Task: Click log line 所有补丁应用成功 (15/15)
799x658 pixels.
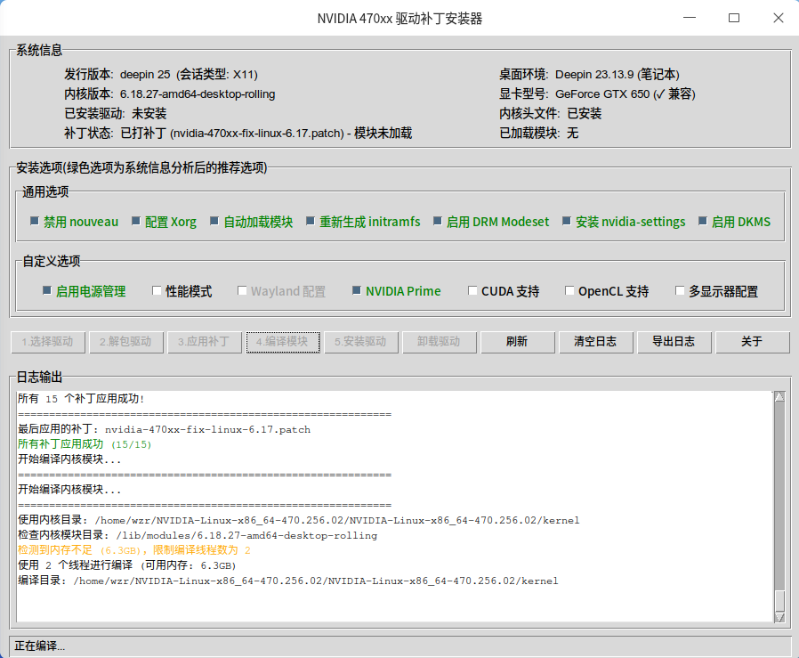Action: [x=85, y=444]
